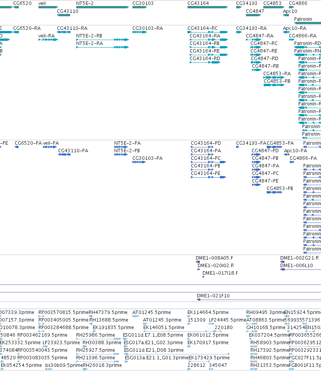Click protein veil-PA
This screenshot has height=371, width=321.
50,147
